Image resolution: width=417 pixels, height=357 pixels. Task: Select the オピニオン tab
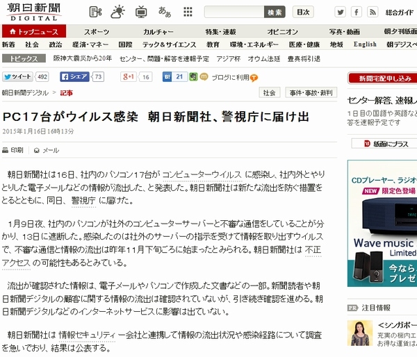[x=283, y=32]
